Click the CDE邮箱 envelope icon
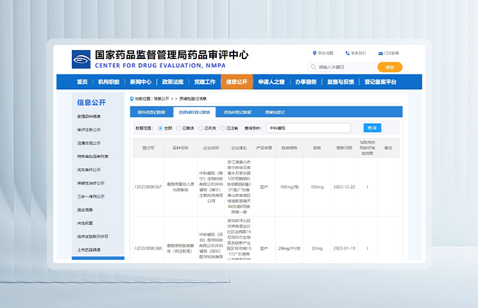 point(380,53)
